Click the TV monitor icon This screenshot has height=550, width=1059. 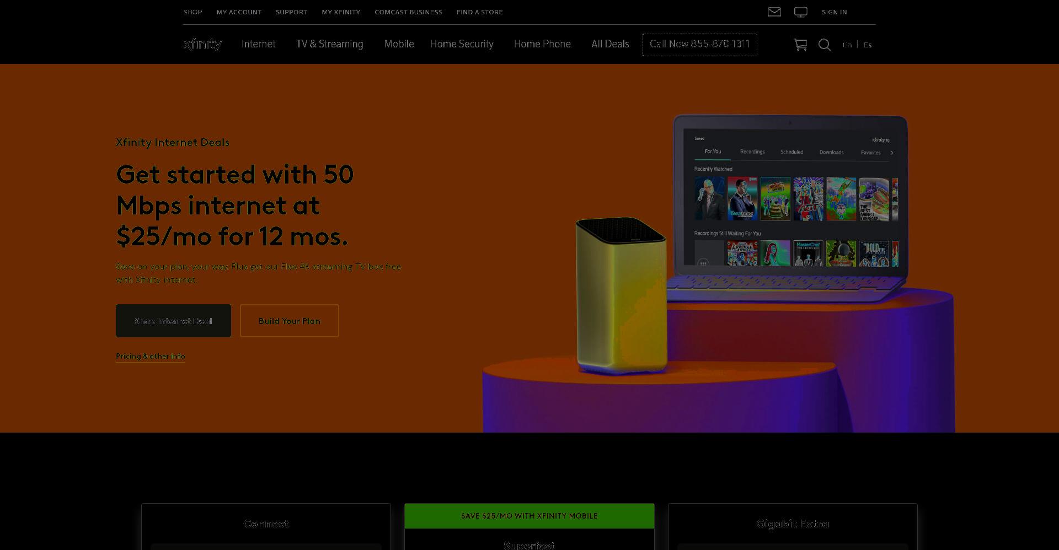tap(801, 12)
